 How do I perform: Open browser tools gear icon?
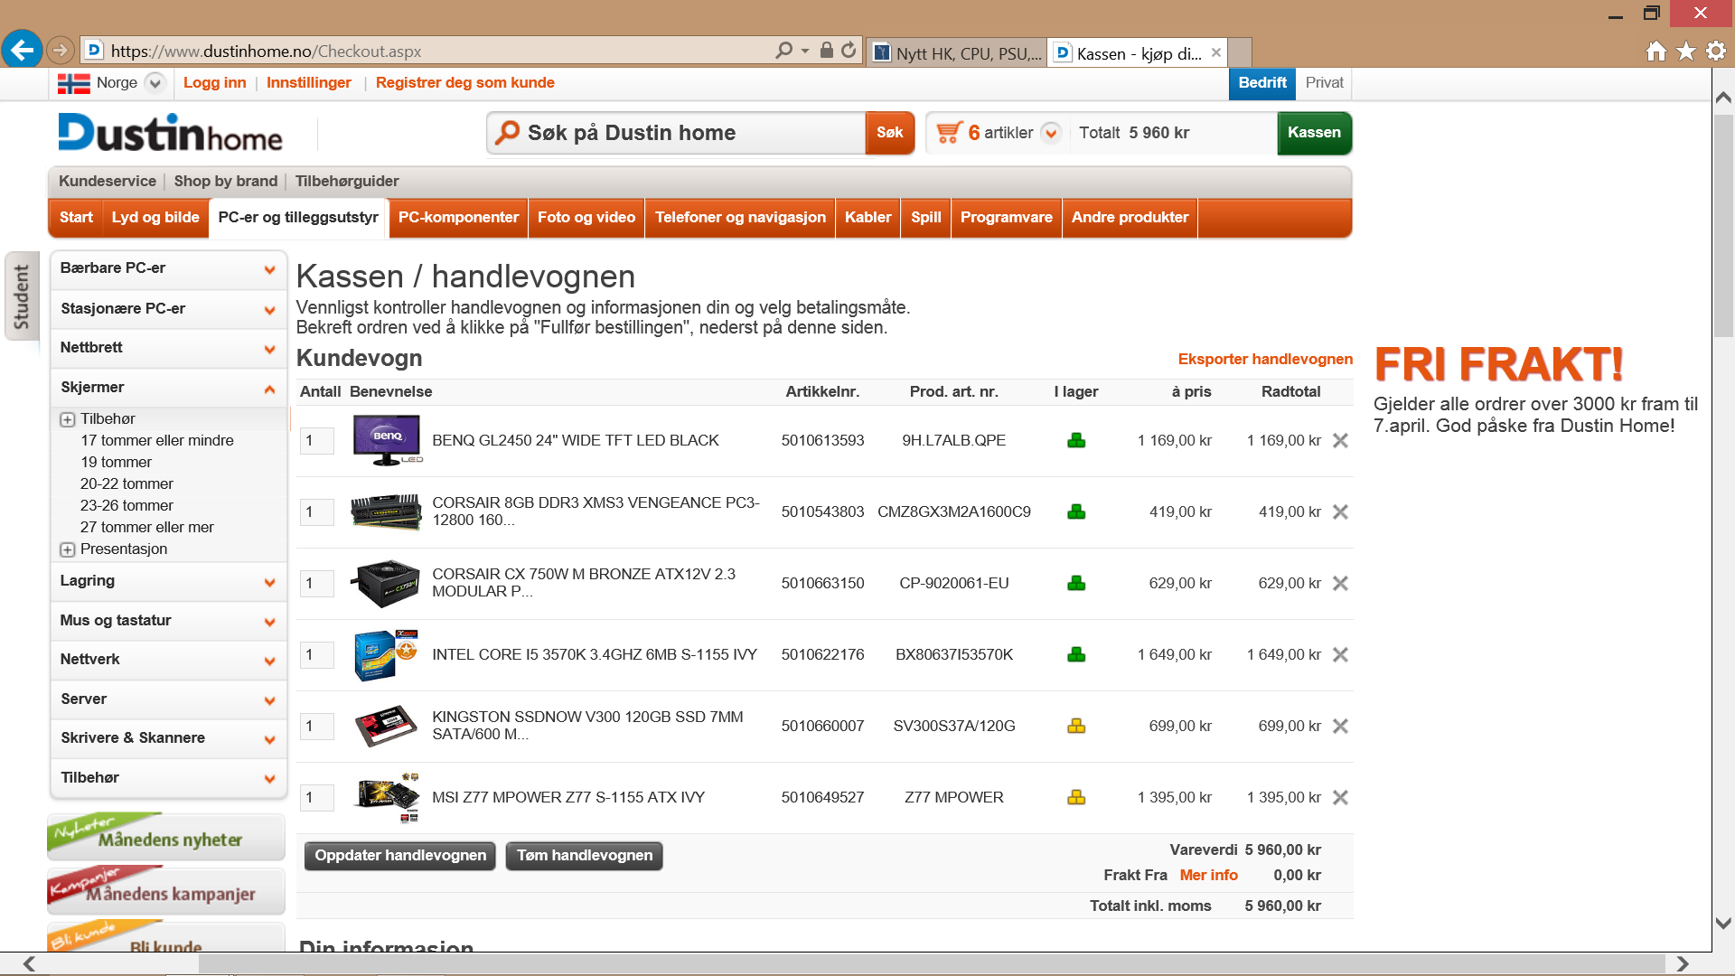(x=1716, y=52)
